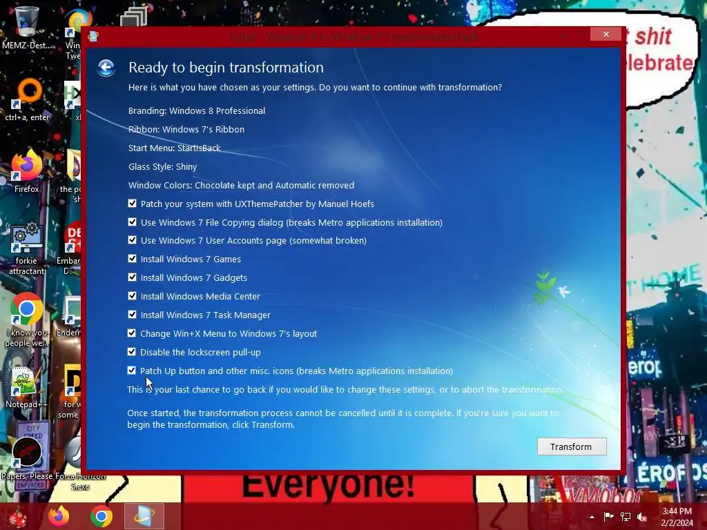Open the 'ctrl+a, enter' desktop shortcut

pos(27,100)
